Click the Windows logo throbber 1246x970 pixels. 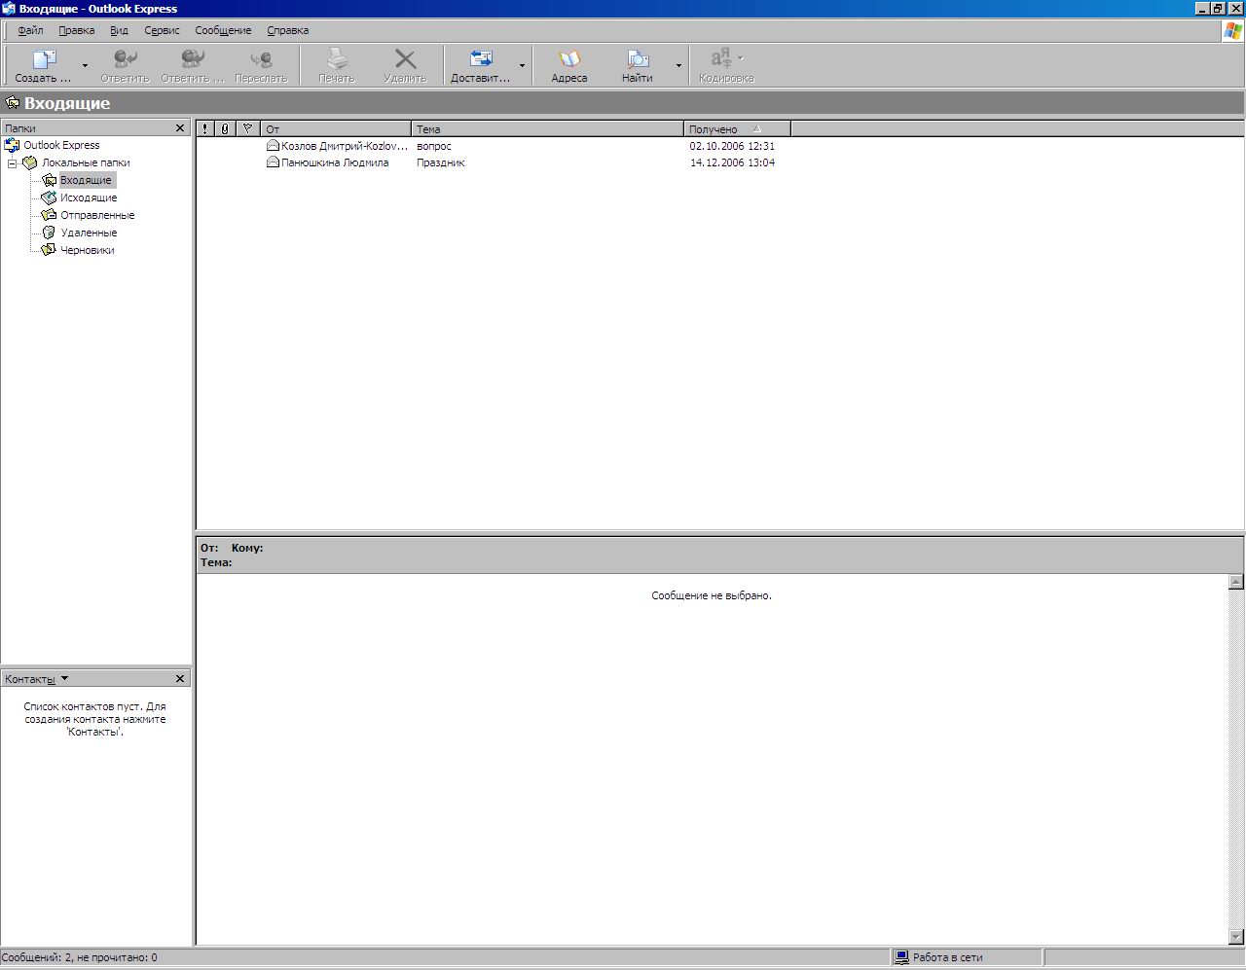click(x=1232, y=30)
